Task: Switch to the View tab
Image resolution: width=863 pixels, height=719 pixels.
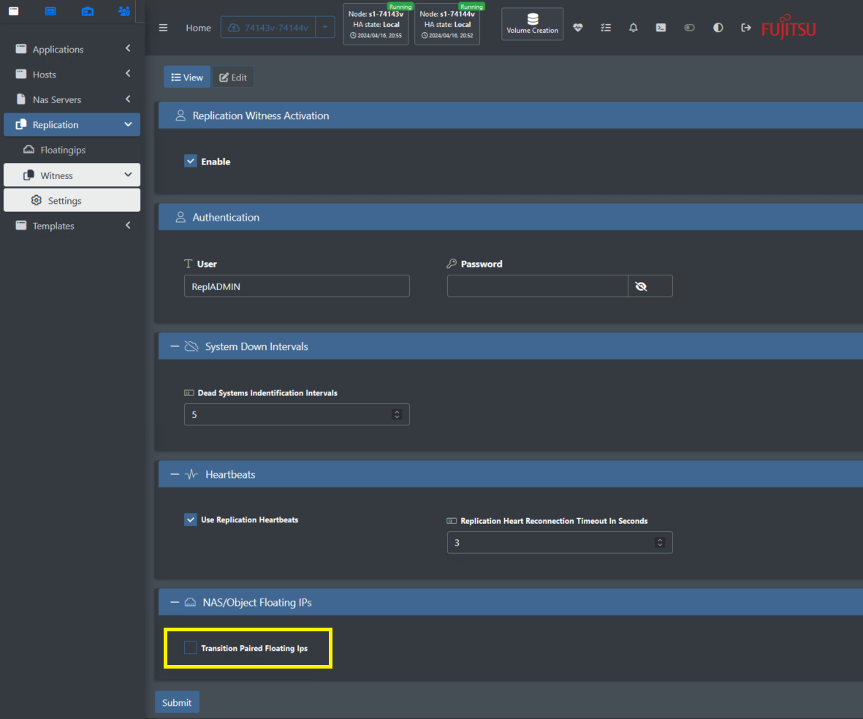Action: (x=186, y=77)
